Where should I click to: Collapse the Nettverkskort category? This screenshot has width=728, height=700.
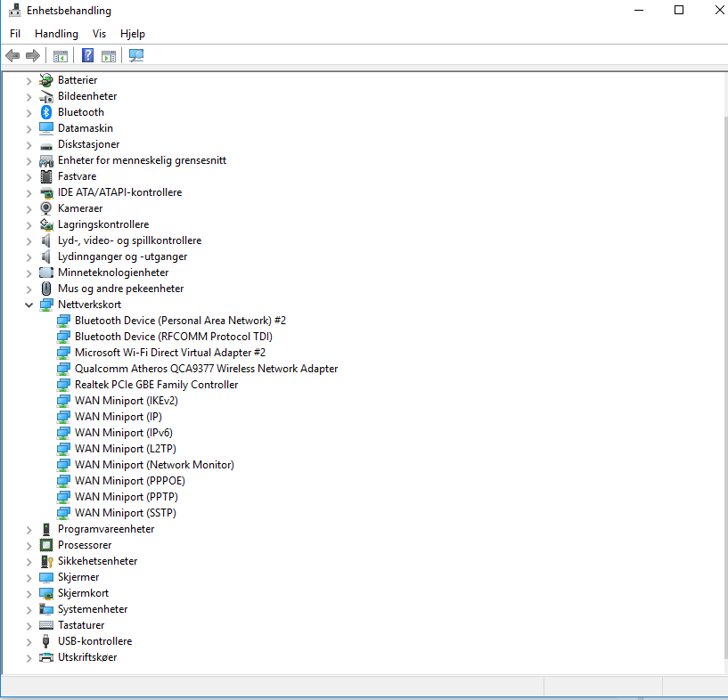click(x=29, y=305)
